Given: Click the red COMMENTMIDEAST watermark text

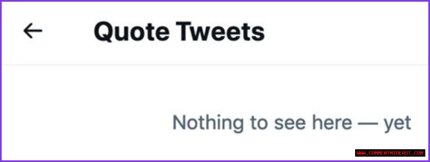Looking at the screenshot, I should click(390, 153).
